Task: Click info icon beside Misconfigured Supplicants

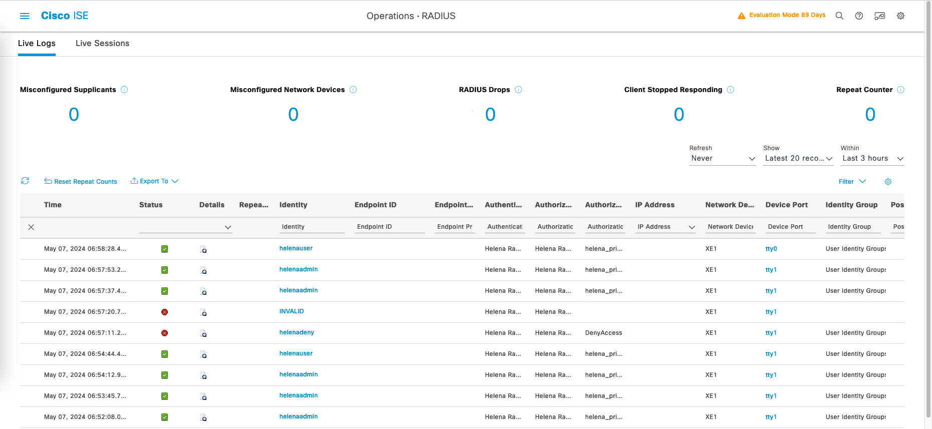Action: point(124,90)
